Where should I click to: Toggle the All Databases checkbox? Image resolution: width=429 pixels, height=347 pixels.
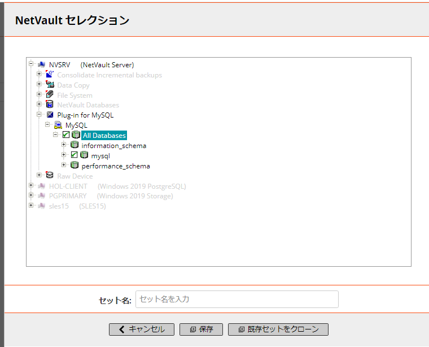66,135
